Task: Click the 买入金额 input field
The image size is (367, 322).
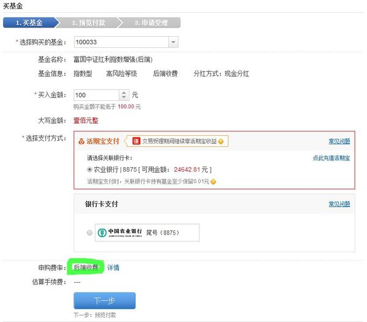Action: point(97,95)
